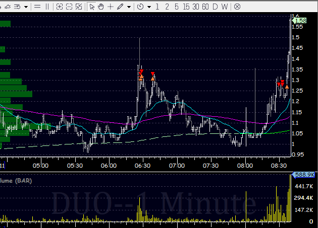The width and height of the screenshot is (318, 228).
Task: Expand the study settings dropdown arrow
Action: (26, 7)
